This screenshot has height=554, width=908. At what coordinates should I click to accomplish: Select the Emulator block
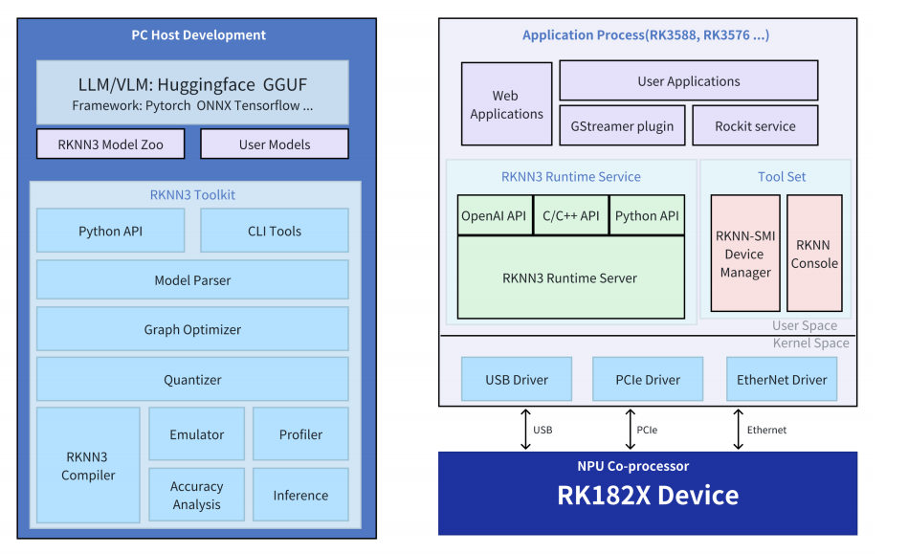pos(197,434)
